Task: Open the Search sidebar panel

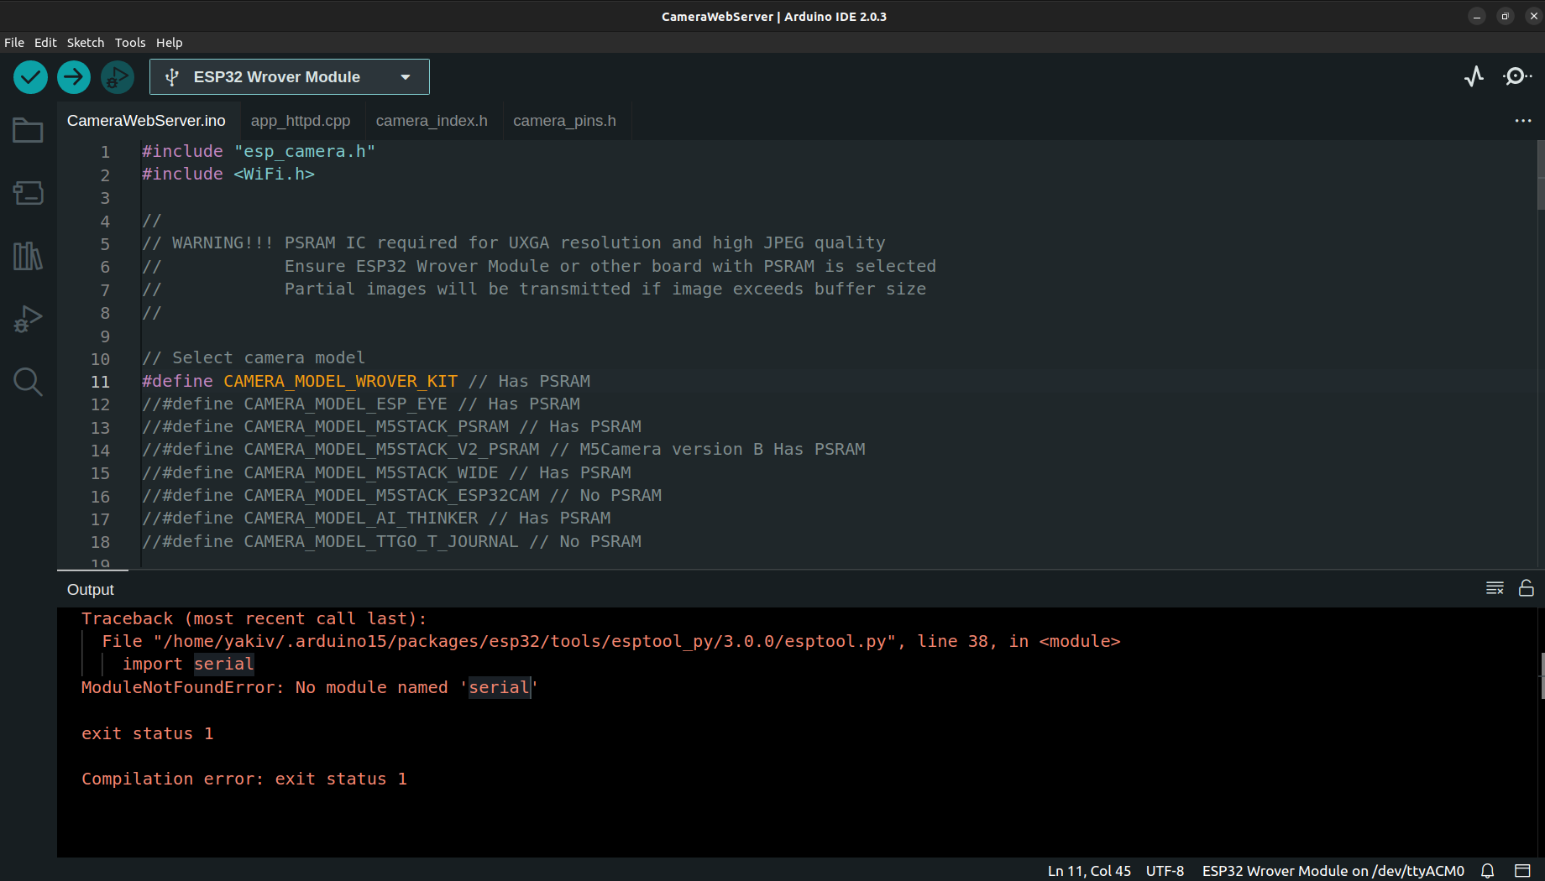Action: point(28,382)
